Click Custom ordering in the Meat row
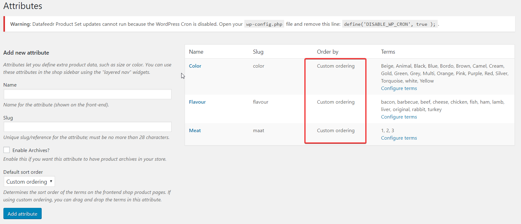 tap(336, 131)
